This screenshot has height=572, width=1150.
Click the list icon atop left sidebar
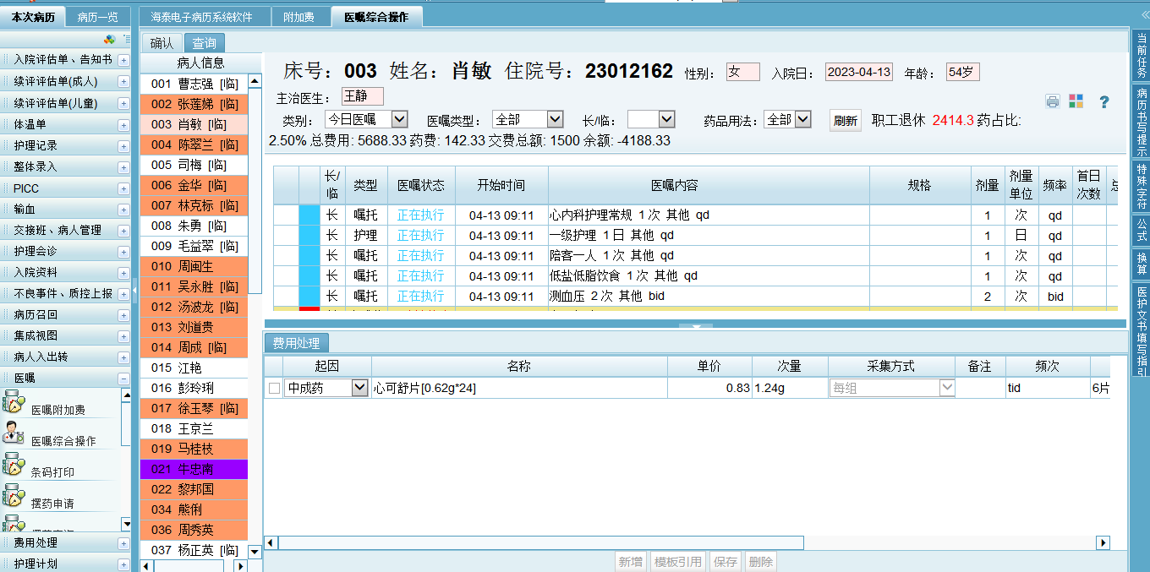point(127,39)
